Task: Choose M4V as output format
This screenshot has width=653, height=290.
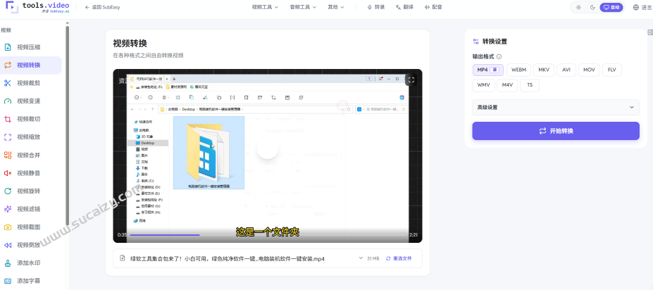Action: 507,85
